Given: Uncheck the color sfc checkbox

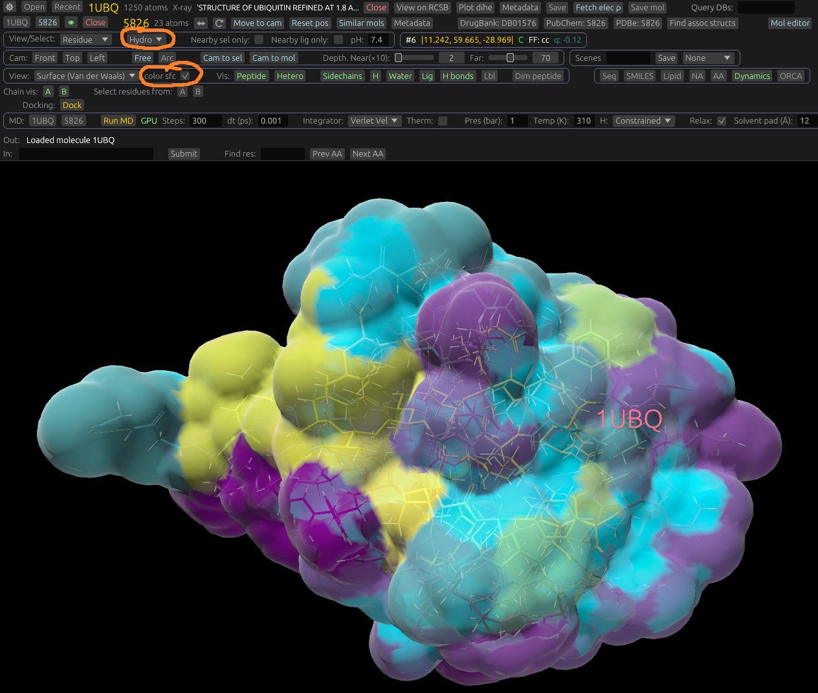Looking at the screenshot, I should 185,76.
